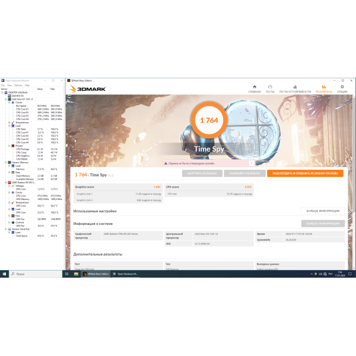Open Windows Start menu
The width and height of the screenshot is (356, 356).
tap(4, 274)
